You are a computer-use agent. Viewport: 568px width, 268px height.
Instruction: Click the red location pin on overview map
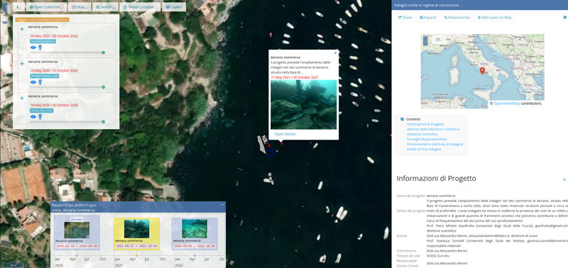pyautogui.click(x=482, y=71)
